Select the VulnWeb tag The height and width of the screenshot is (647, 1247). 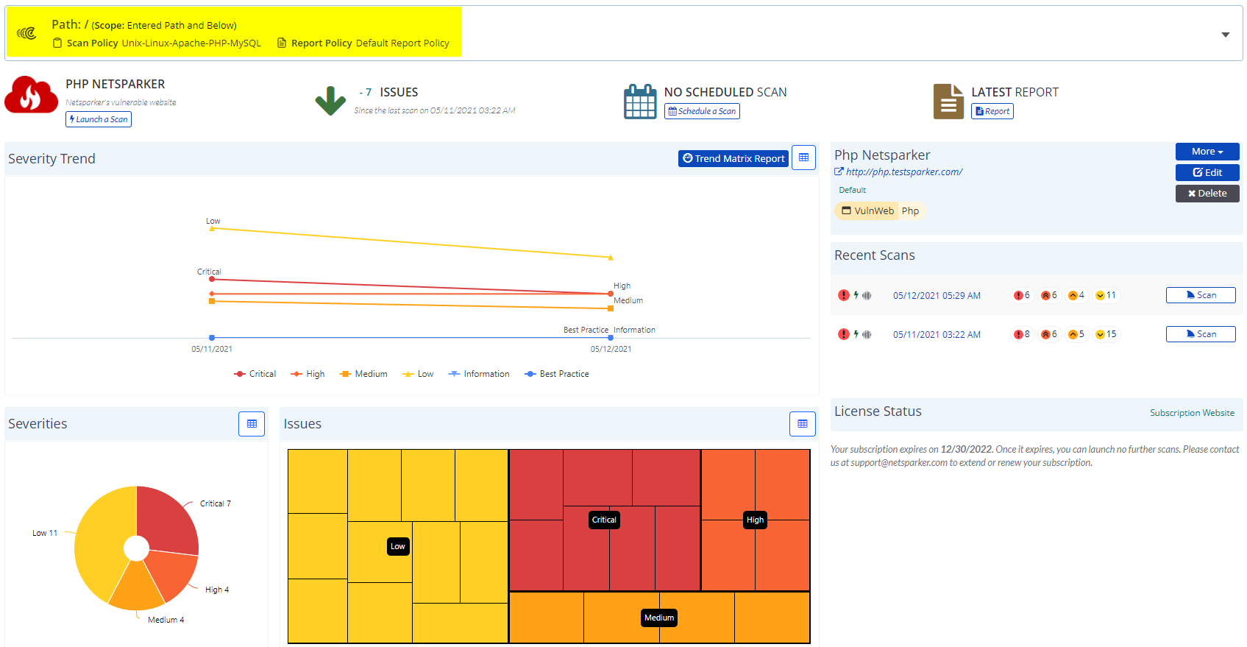pyautogui.click(x=868, y=211)
